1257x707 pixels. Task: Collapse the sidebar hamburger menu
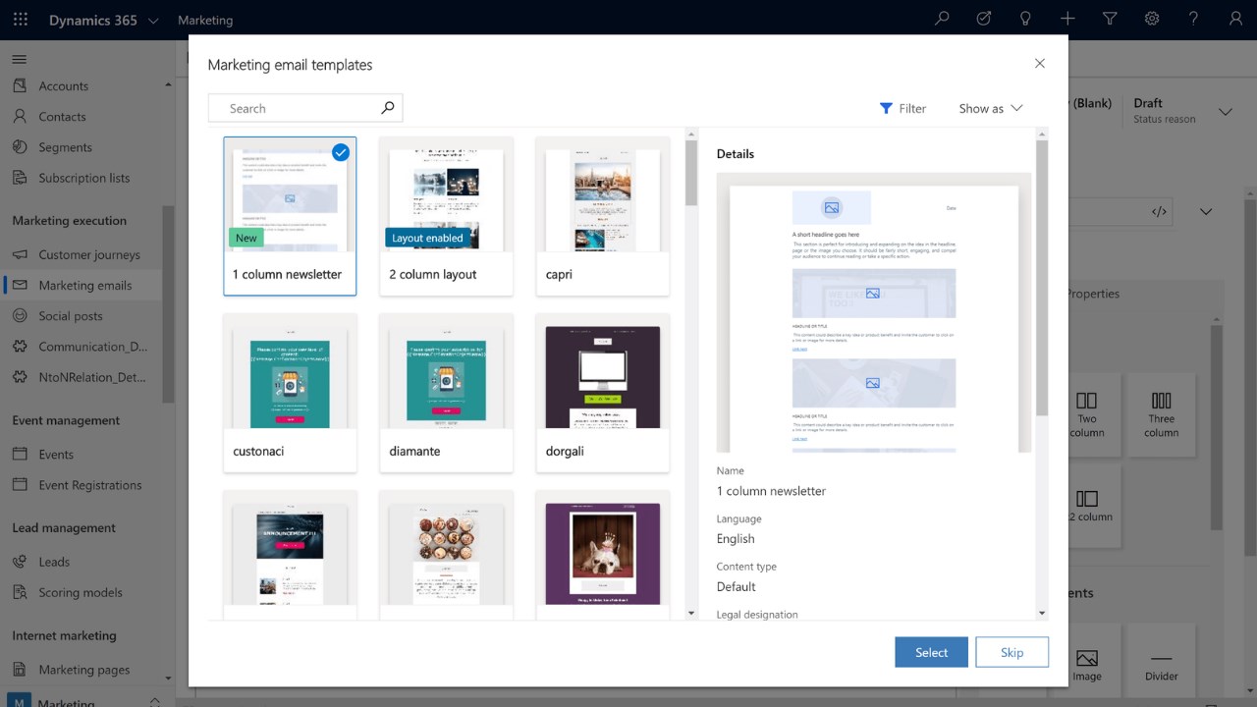(19, 59)
